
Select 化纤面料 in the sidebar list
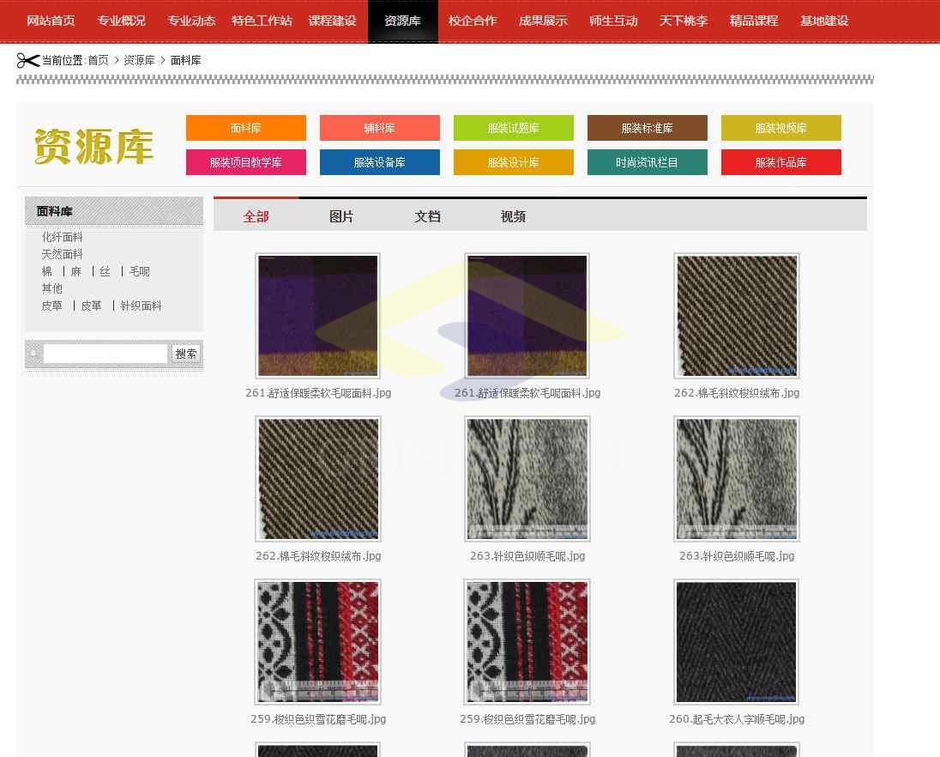click(63, 237)
